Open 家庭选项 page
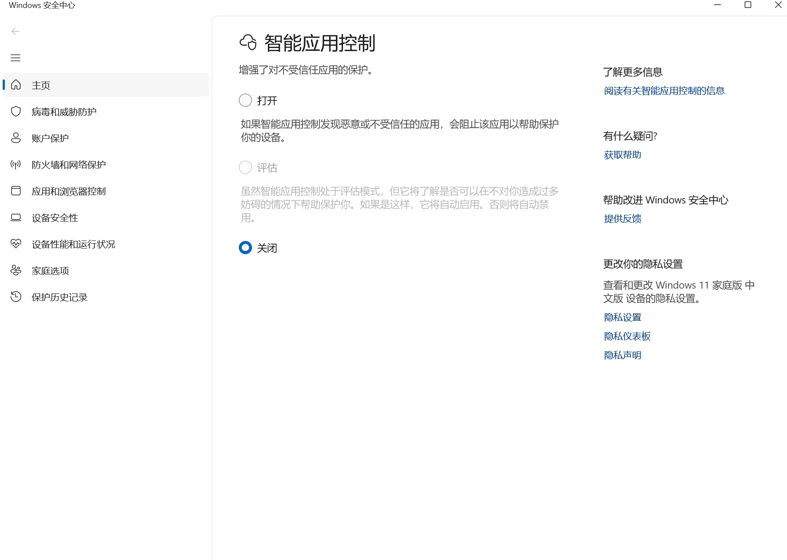The width and height of the screenshot is (787, 560). [x=105, y=271]
